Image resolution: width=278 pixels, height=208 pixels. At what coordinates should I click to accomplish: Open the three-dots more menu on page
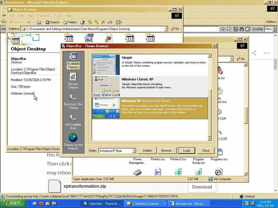coord(267,53)
